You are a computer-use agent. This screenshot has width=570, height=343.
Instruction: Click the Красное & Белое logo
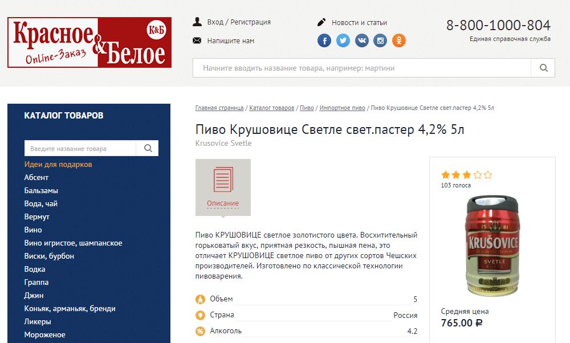pyautogui.click(x=89, y=42)
